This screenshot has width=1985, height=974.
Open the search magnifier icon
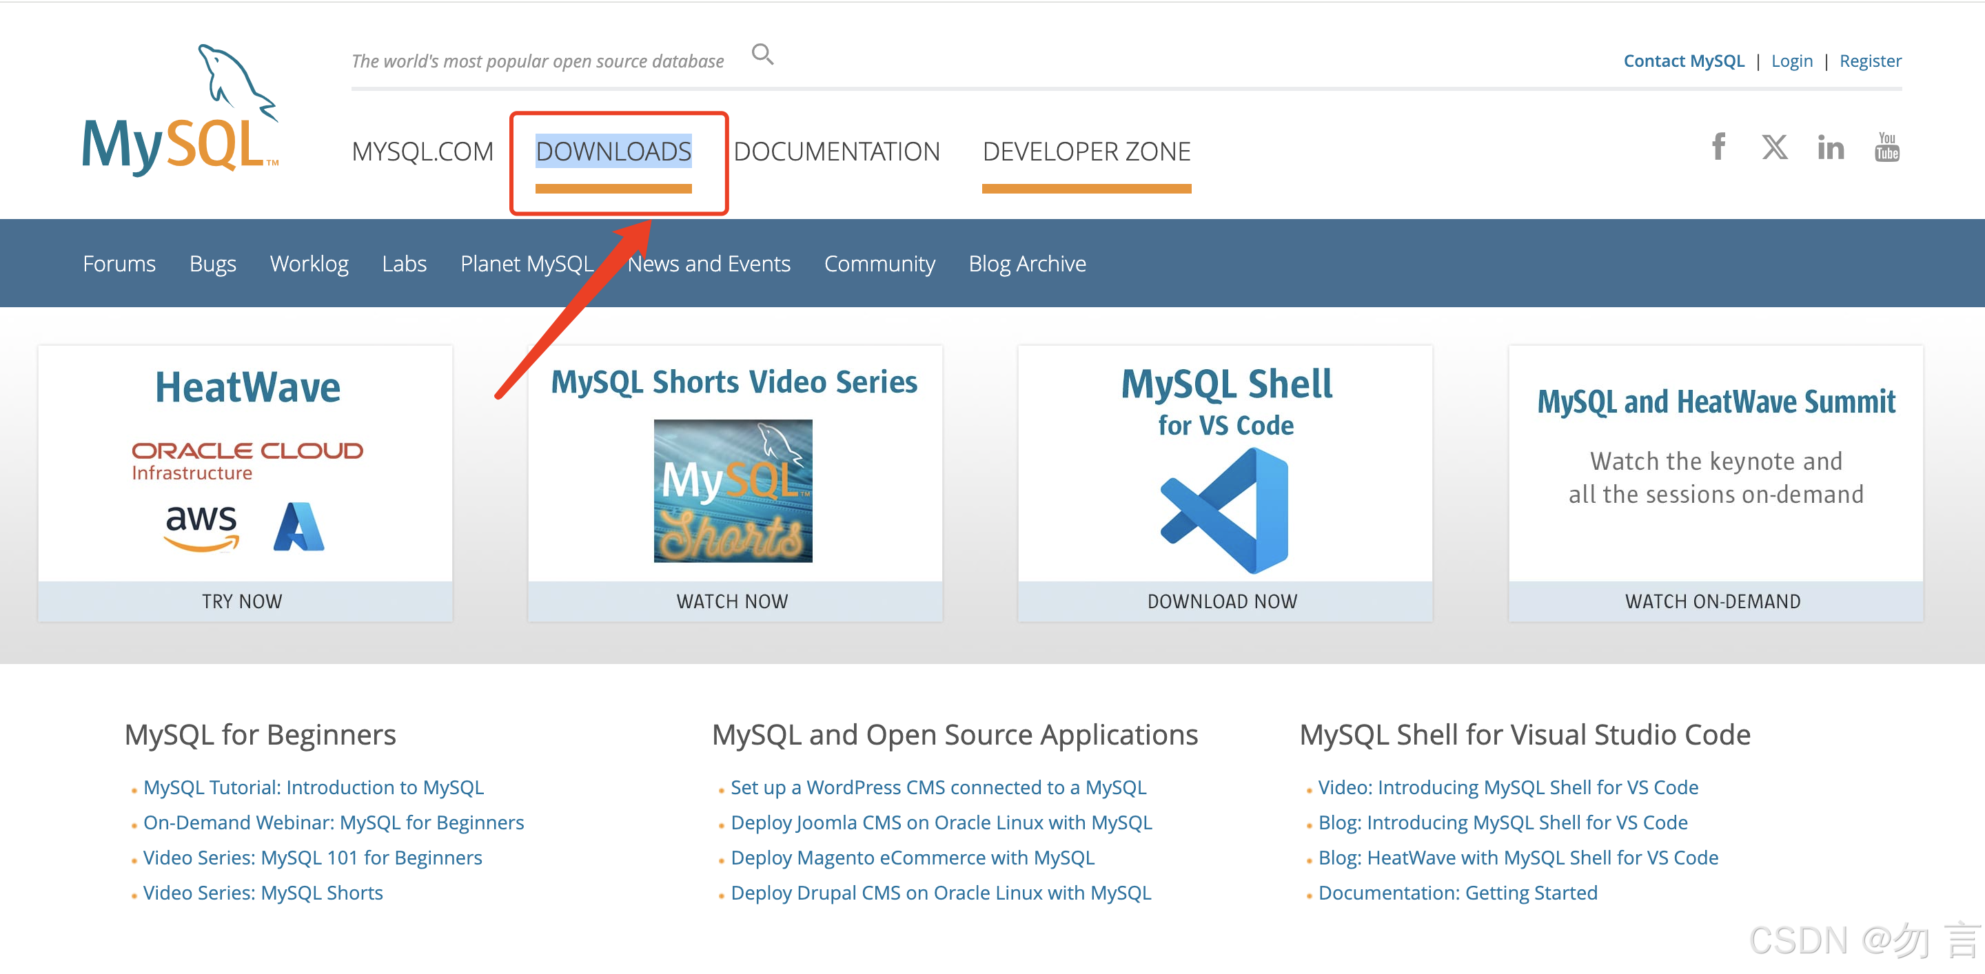(762, 54)
